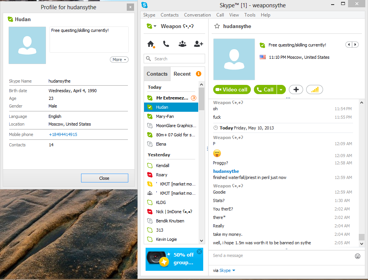The height and width of the screenshot is (280, 368).
Task: Close the Profile for hudansythe window
Action: [x=130, y=7]
